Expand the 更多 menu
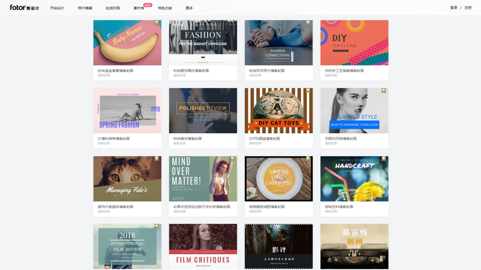Screen dimensions: 481x270 point(189,8)
